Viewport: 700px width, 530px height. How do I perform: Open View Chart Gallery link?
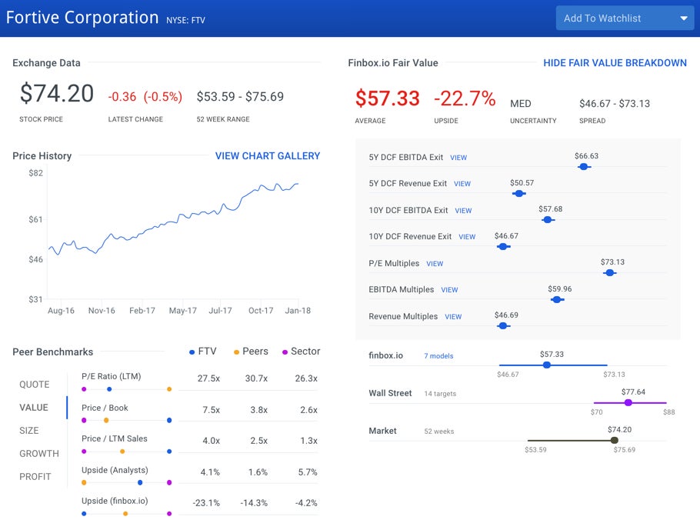tap(268, 156)
